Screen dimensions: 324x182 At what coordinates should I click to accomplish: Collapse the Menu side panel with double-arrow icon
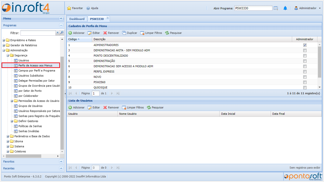coord(61,18)
